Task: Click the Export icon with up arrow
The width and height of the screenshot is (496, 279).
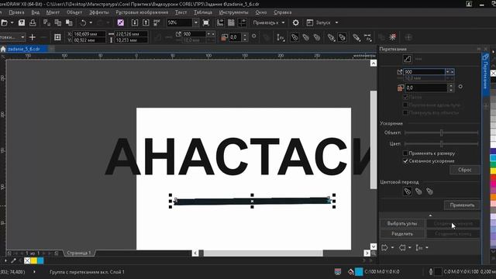Action: click(x=146, y=22)
